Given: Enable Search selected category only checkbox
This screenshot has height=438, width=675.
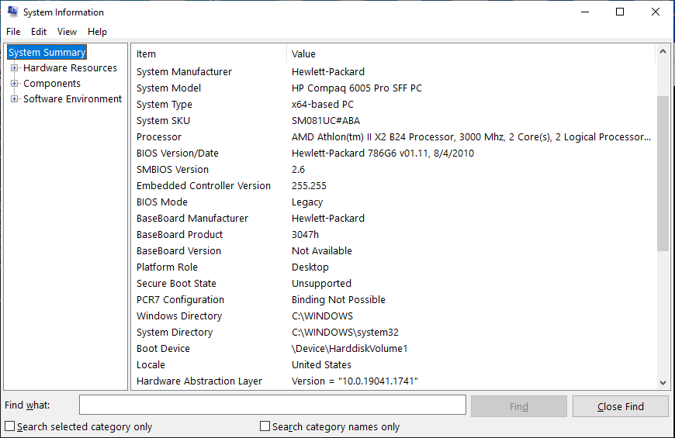Looking at the screenshot, I should [9, 426].
